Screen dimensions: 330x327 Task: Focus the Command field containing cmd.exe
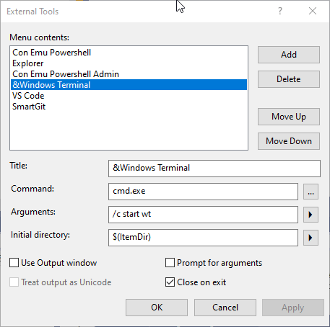[x=203, y=192]
